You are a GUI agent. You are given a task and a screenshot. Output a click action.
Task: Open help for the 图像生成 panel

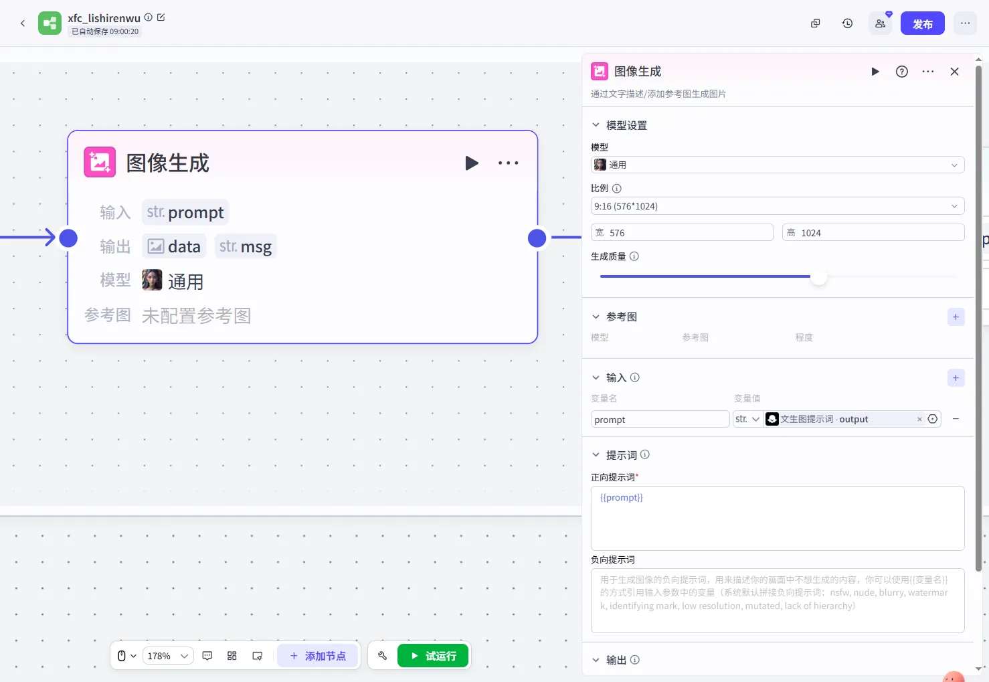(902, 72)
